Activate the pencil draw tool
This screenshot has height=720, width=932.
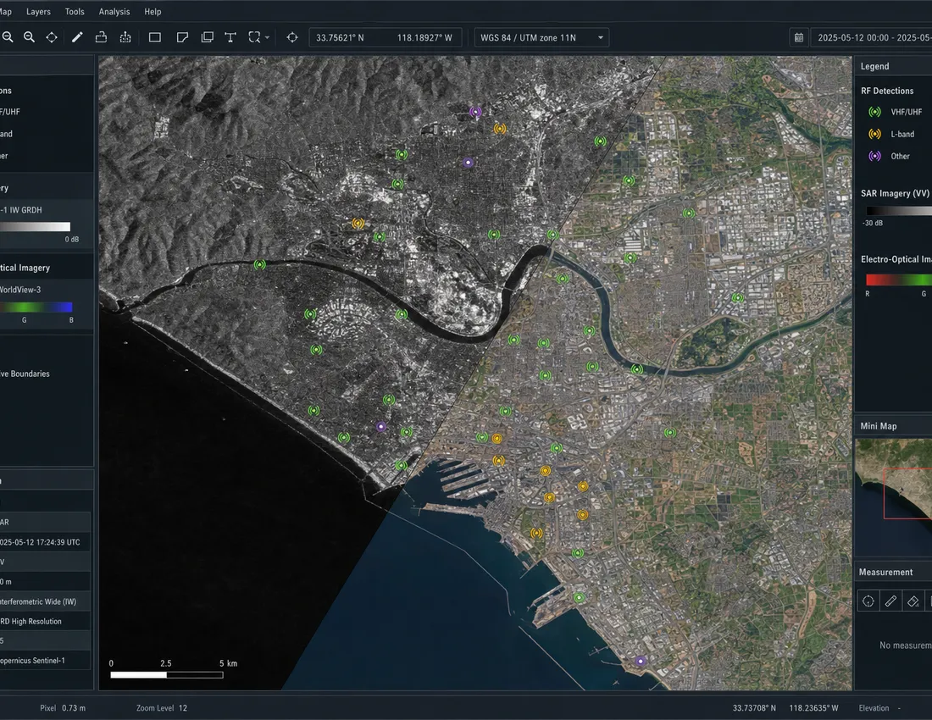77,37
